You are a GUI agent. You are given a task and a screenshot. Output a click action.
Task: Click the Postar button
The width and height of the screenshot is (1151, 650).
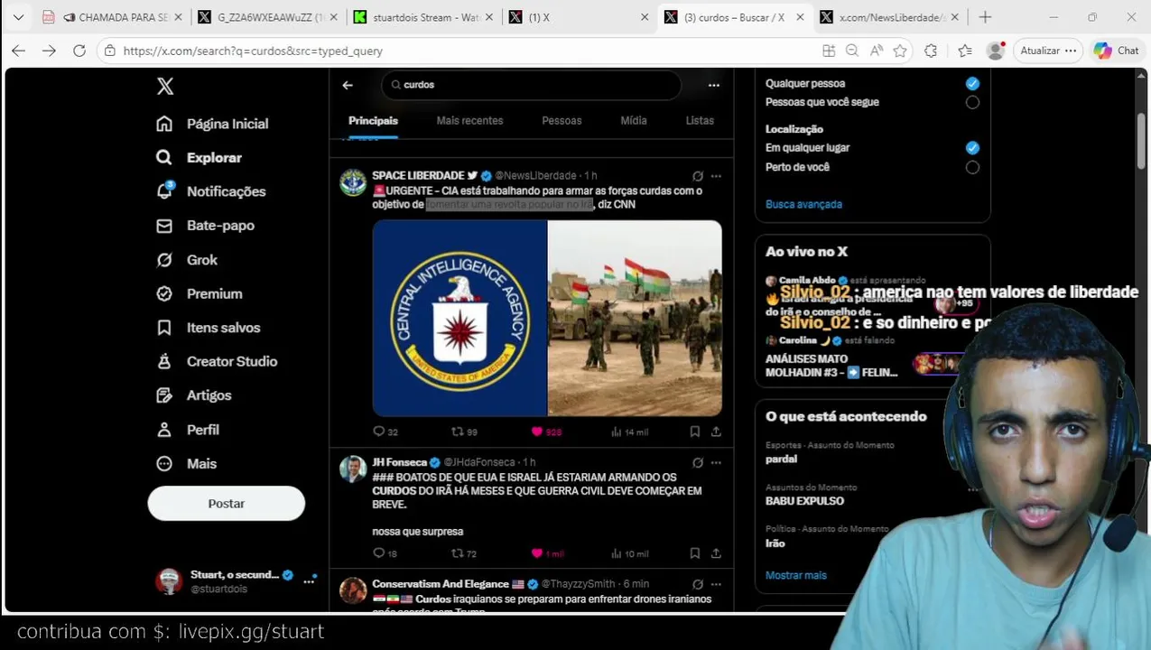[227, 504]
